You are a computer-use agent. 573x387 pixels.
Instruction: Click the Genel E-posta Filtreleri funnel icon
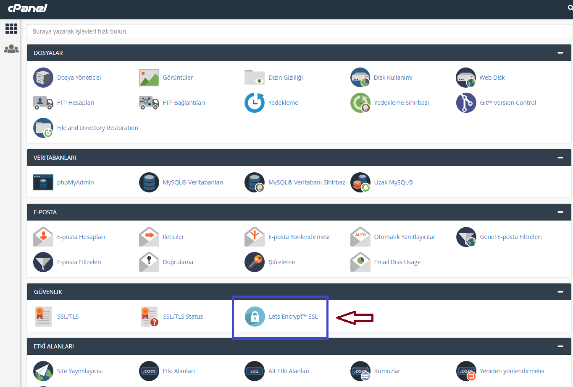(x=466, y=237)
